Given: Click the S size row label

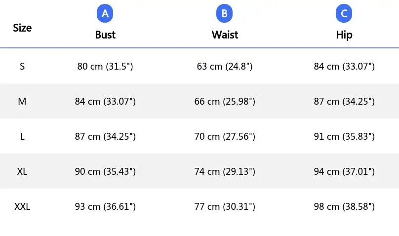Looking at the screenshot, I should tap(22, 66).
